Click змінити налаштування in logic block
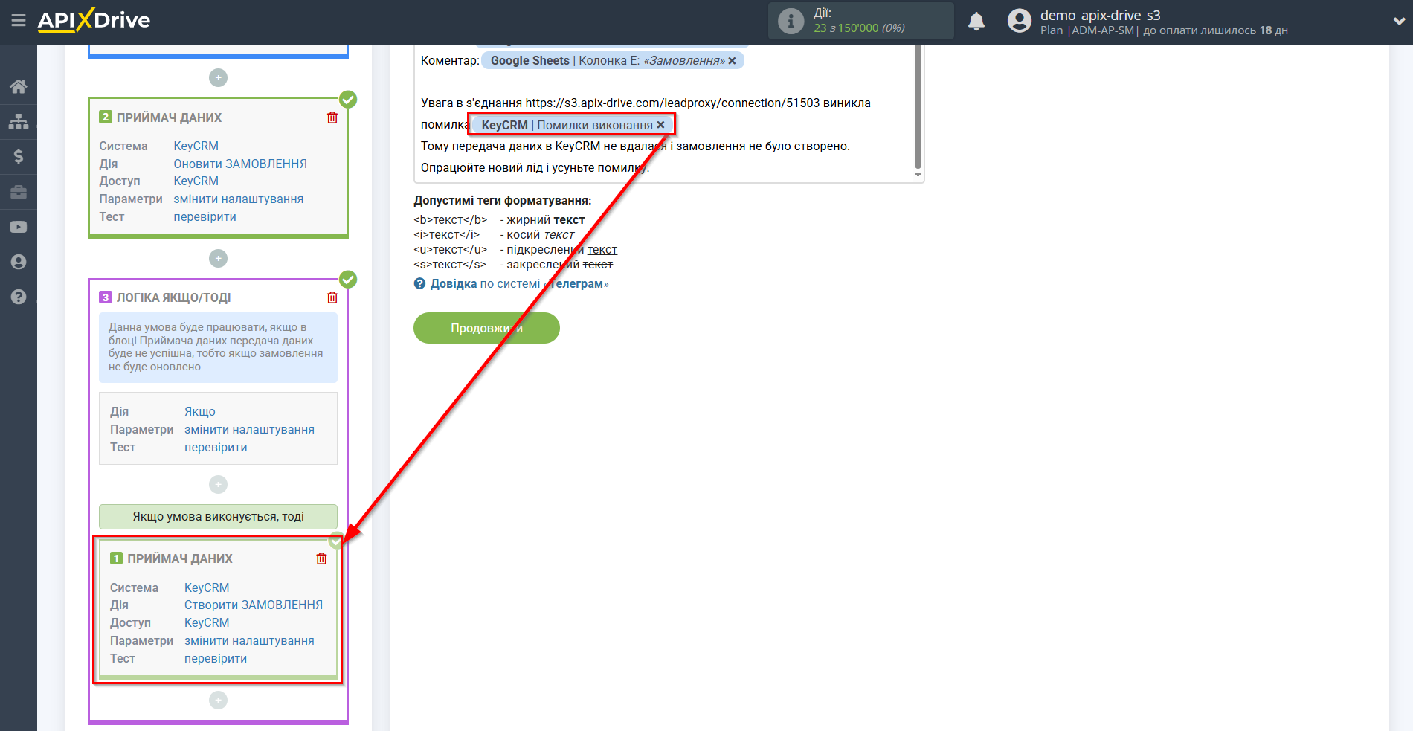The image size is (1413, 731). tap(249, 429)
